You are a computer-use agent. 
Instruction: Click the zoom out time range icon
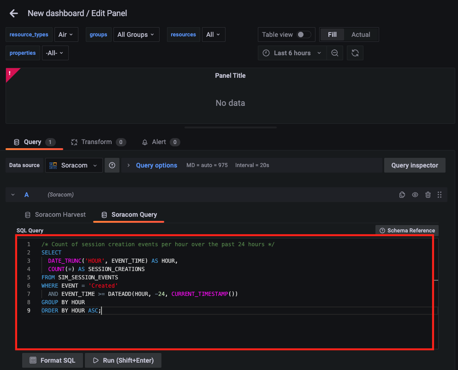pyautogui.click(x=335, y=53)
